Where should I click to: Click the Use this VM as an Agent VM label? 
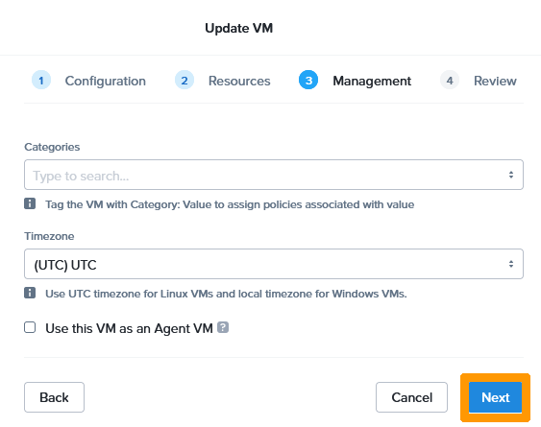point(129,328)
